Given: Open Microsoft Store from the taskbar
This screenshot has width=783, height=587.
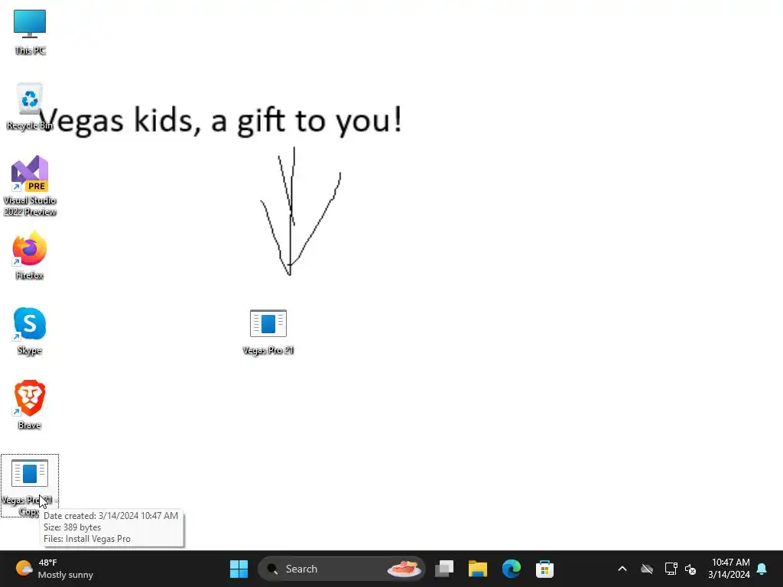Looking at the screenshot, I should [x=544, y=569].
